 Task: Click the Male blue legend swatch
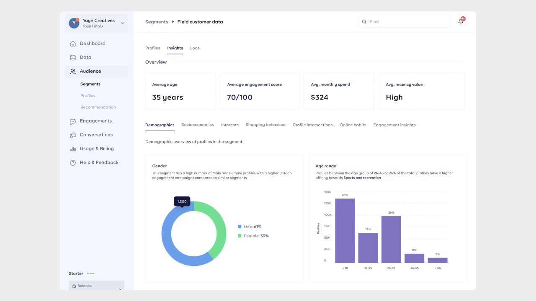click(240, 227)
